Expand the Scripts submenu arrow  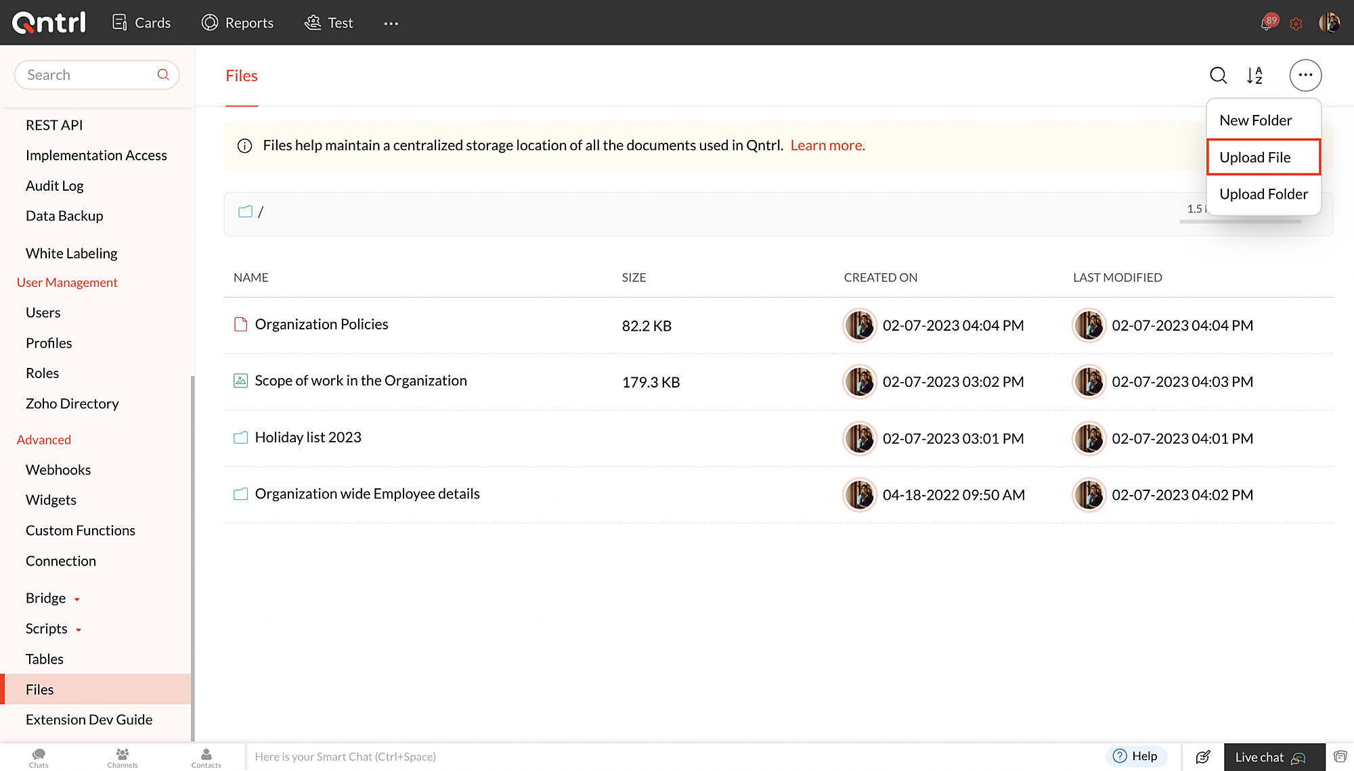pyautogui.click(x=79, y=630)
